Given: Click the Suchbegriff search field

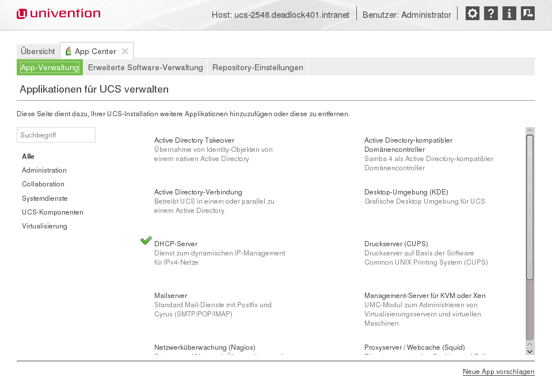Looking at the screenshot, I should pyautogui.click(x=56, y=135).
